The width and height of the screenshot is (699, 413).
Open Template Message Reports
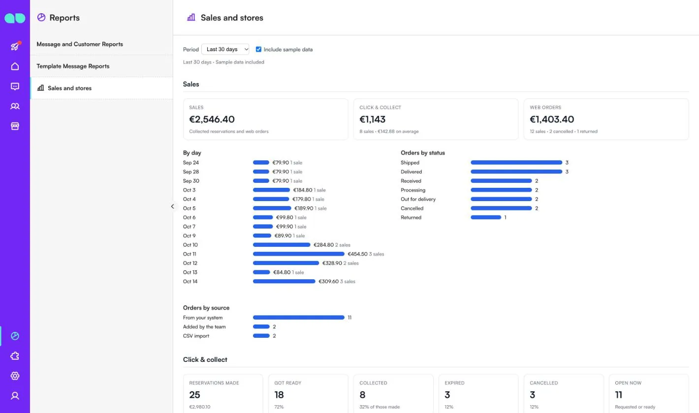click(101, 66)
